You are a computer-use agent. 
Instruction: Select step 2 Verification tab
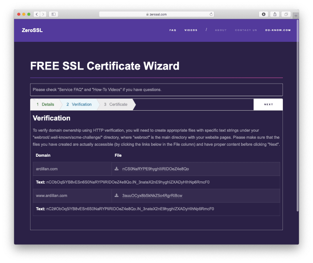(79, 104)
